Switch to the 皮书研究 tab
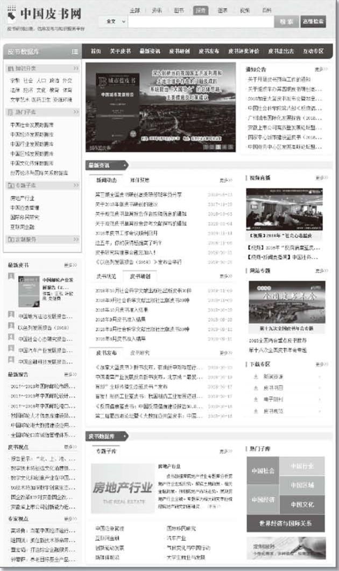Image resolution: width=339 pixels, height=571 pixels. click(x=140, y=353)
